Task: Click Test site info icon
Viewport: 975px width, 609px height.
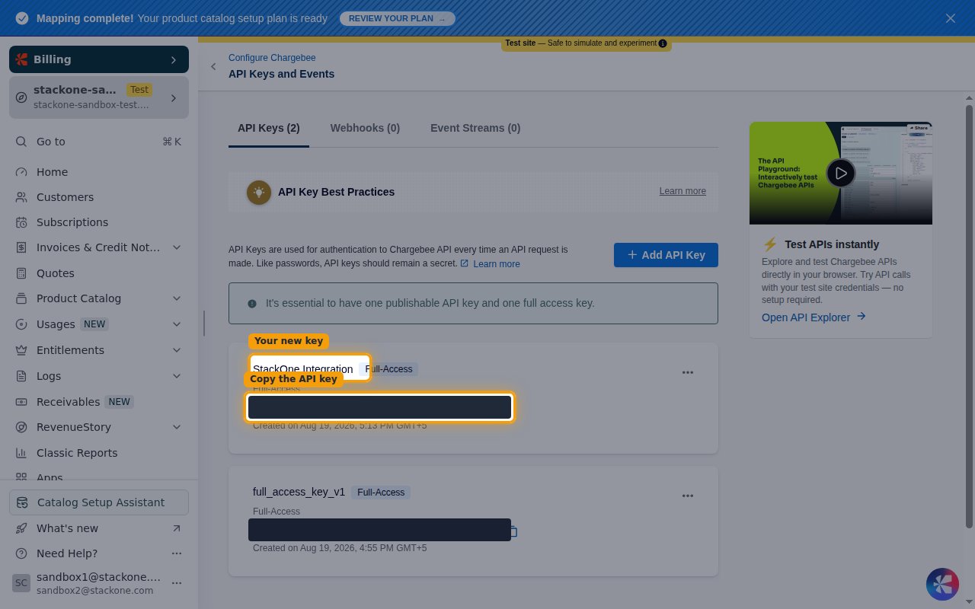Action: pos(663,43)
